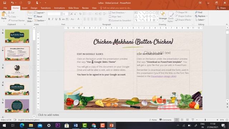Convert text to SmartArt
Screen dimensions: 229x129
120,20
